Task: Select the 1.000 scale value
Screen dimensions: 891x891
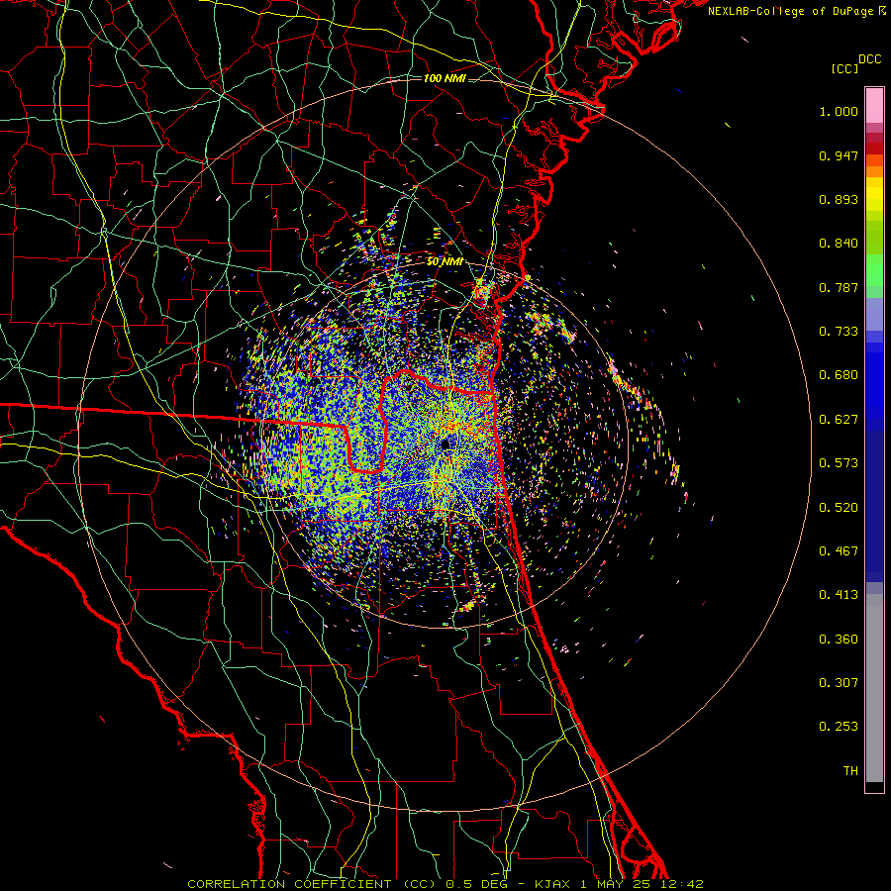Action: pos(839,111)
